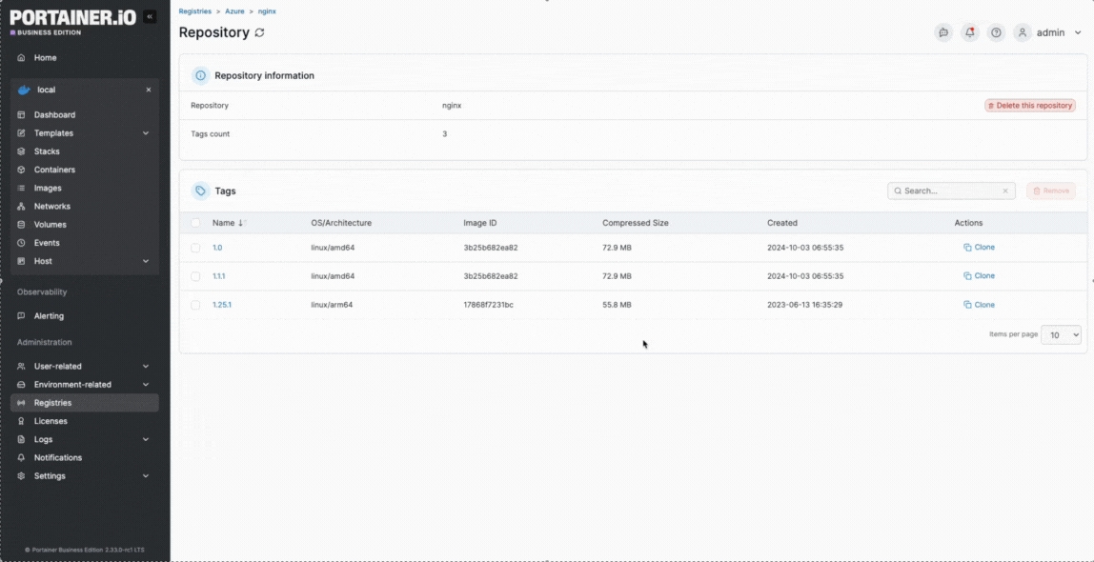
Task: Tick the checkbox for tag 1.0
Action: 195,248
